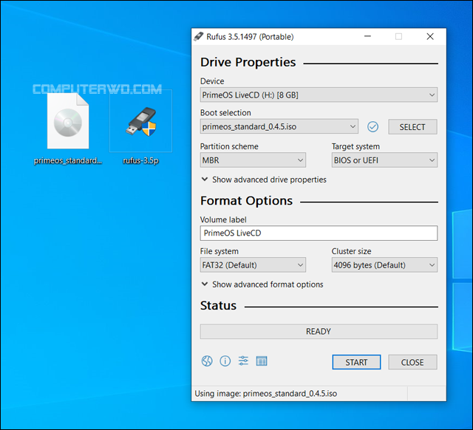Screen dimensions: 473x430
Task: Show the Rufus log icon
Action: [x=261, y=361]
